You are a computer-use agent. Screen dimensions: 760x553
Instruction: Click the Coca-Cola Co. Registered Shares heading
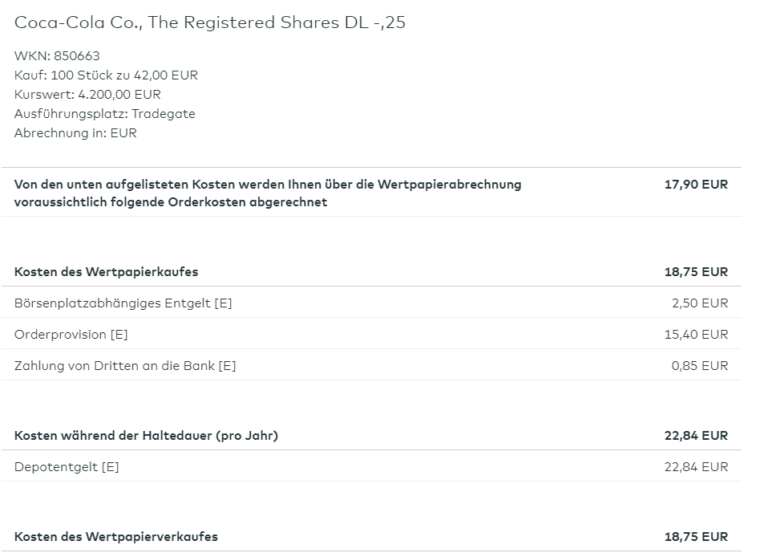[x=210, y=22]
